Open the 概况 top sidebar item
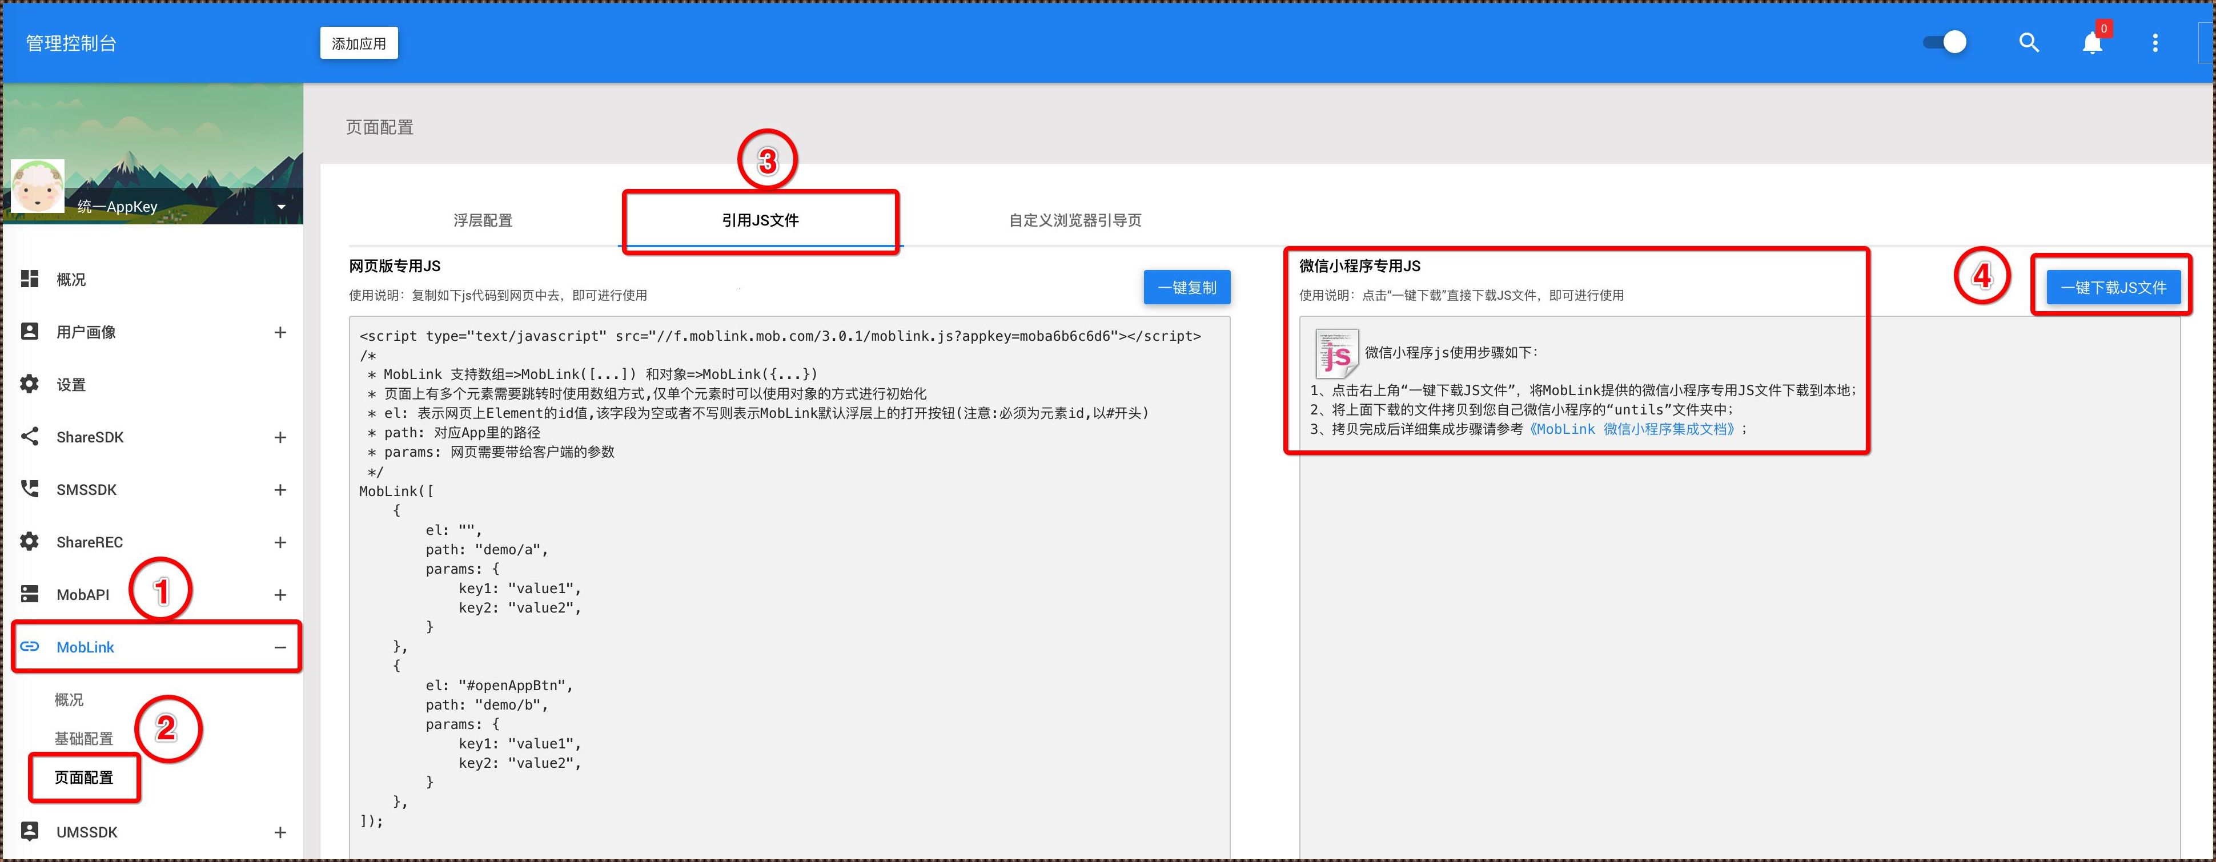 tap(153, 279)
